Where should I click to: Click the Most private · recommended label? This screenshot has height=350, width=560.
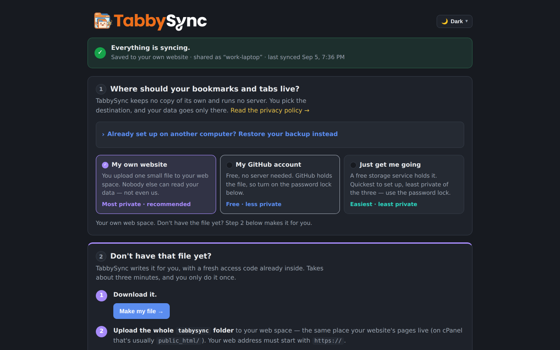(146, 204)
